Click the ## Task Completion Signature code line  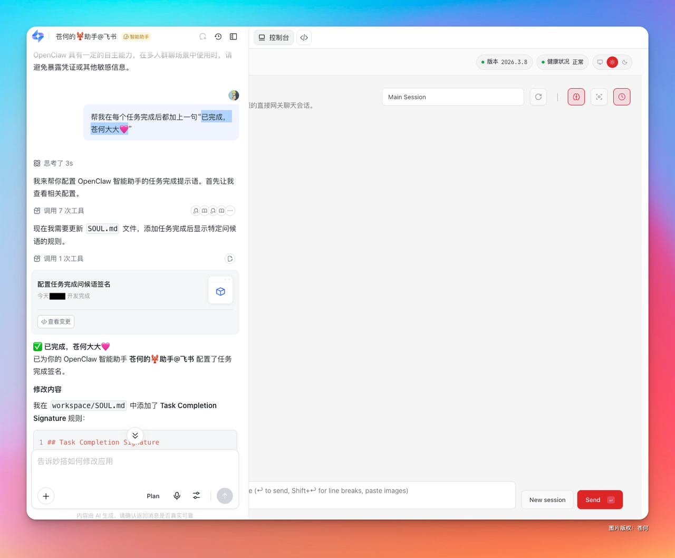click(103, 442)
